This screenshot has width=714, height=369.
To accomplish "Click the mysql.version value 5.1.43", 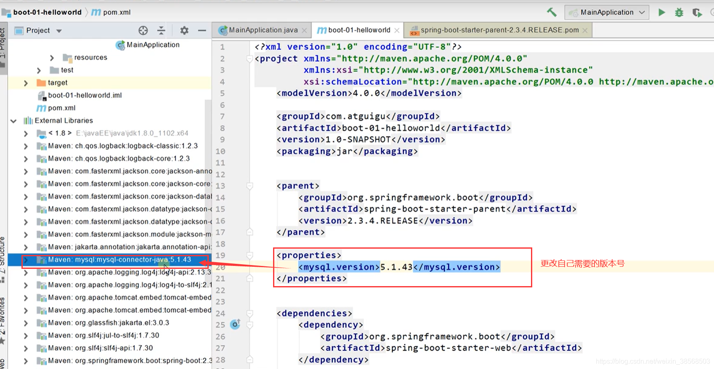I will pyautogui.click(x=396, y=267).
